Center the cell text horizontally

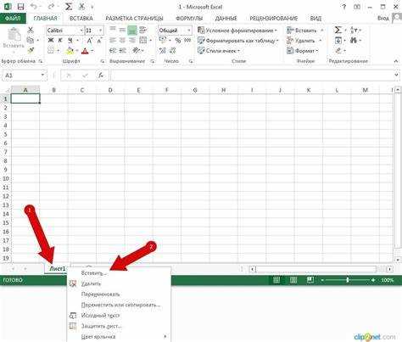coord(122,41)
